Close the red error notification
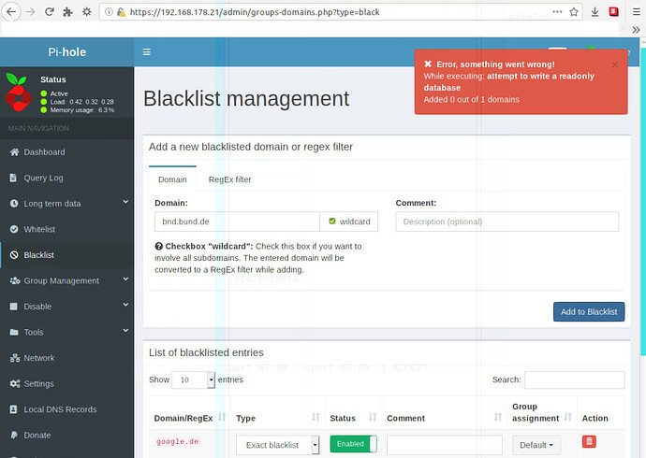Viewport: 646px width, 458px height. (615, 64)
